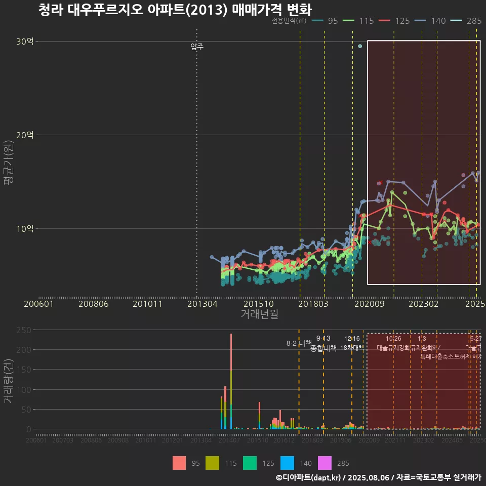The height and width of the screenshot is (486, 486).
Task: Click the 150 label on volume axis
Action: [x=24, y=370]
